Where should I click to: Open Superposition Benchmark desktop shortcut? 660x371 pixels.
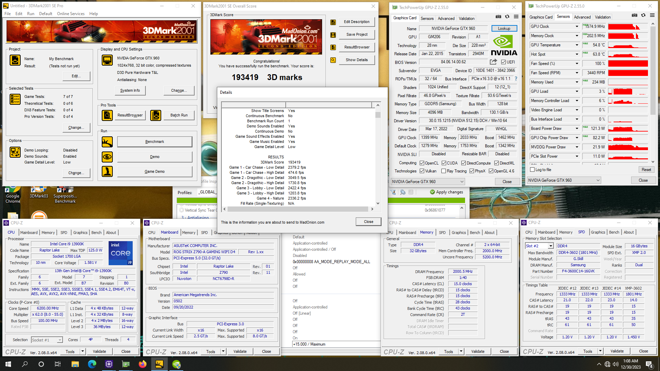65,195
